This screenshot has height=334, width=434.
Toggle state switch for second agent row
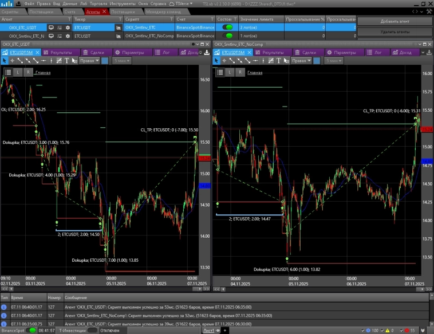pyautogui.click(x=228, y=36)
